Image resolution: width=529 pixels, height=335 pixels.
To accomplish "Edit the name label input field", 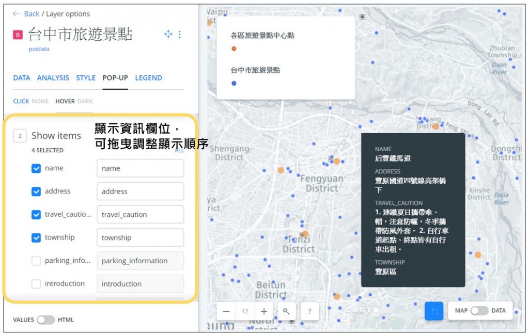I will (x=141, y=168).
